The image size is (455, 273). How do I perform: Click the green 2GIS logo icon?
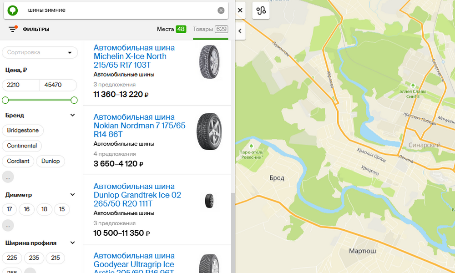[12, 10]
